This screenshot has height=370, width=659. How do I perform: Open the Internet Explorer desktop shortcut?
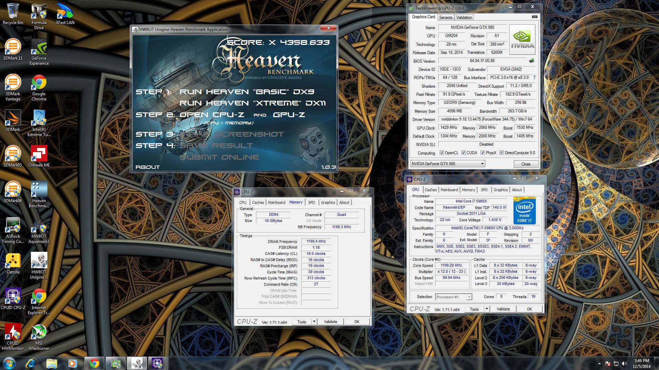pos(39,301)
